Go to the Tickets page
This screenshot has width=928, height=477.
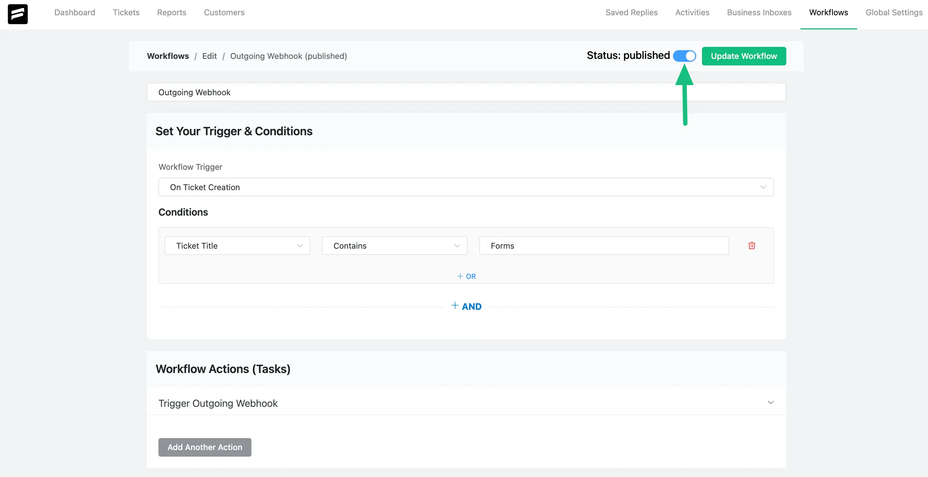point(126,12)
